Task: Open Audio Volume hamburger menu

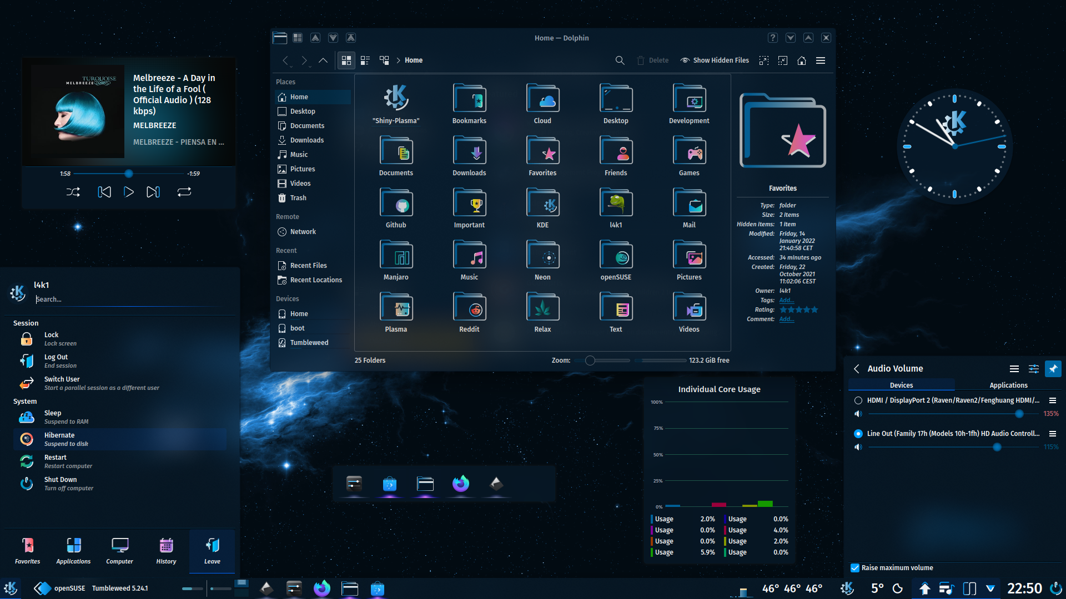Action: [x=1014, y=369]
